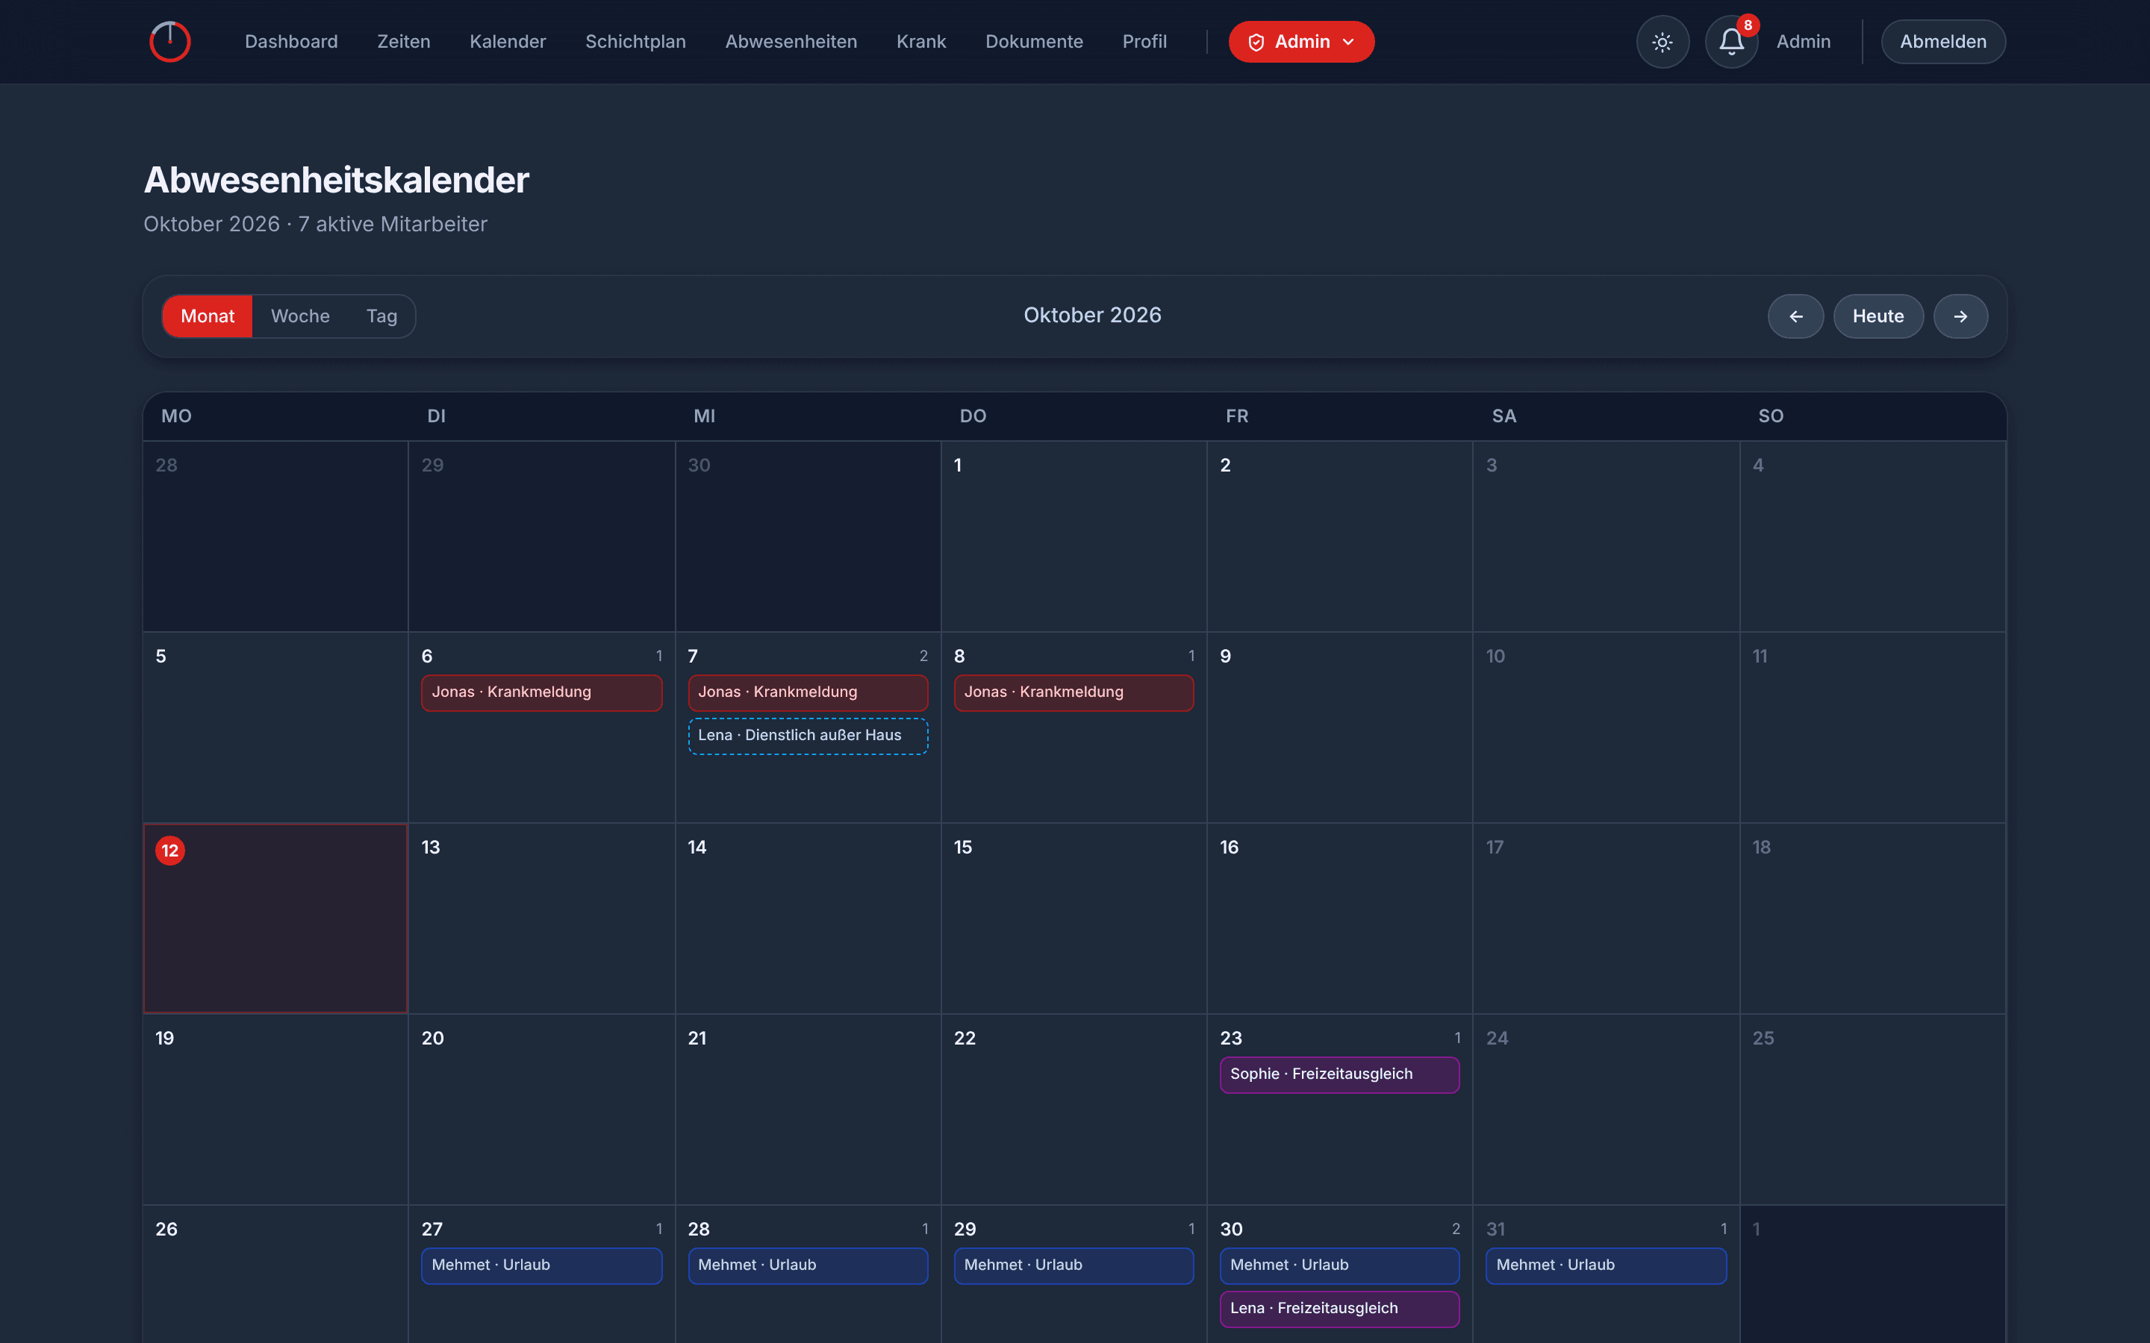Viewport: 2150px width, 1343px height.
Task: Go to next month with right arrow
Action: click(x=1961, y=316)
